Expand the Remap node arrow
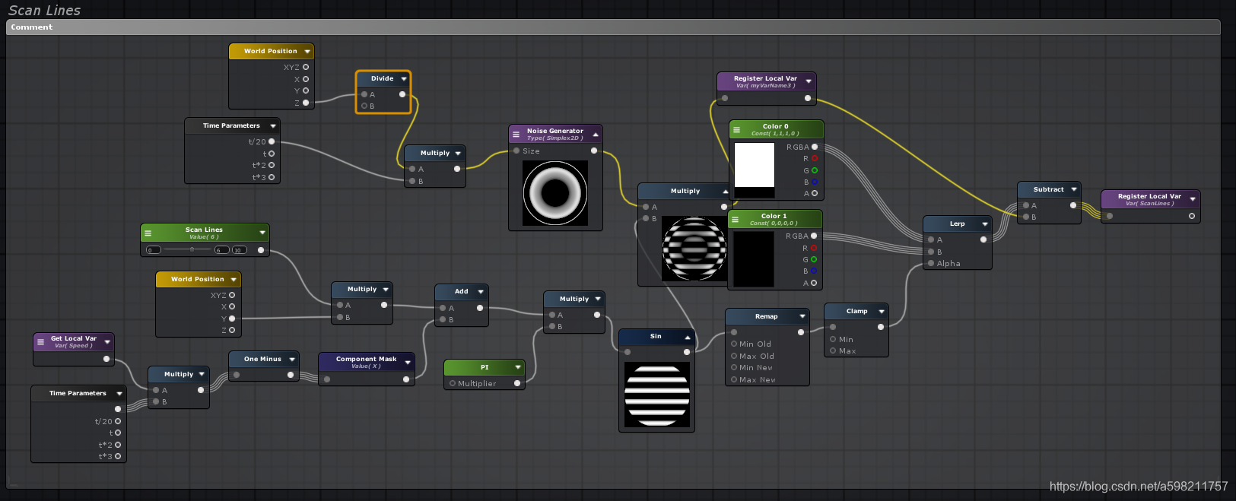This screenshot has height=501, width=1236. click(802, 316)
